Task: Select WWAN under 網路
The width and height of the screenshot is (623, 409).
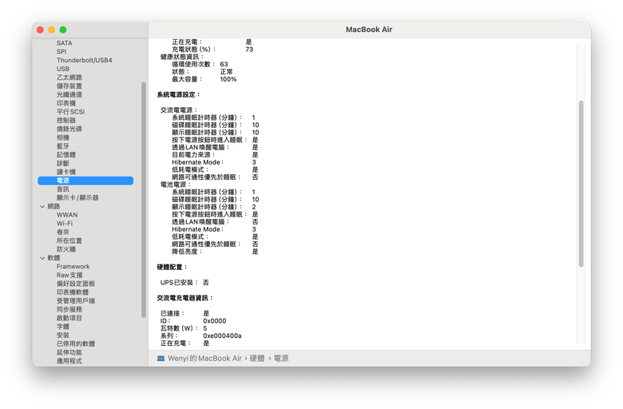Action: click(x=67, y=215)
